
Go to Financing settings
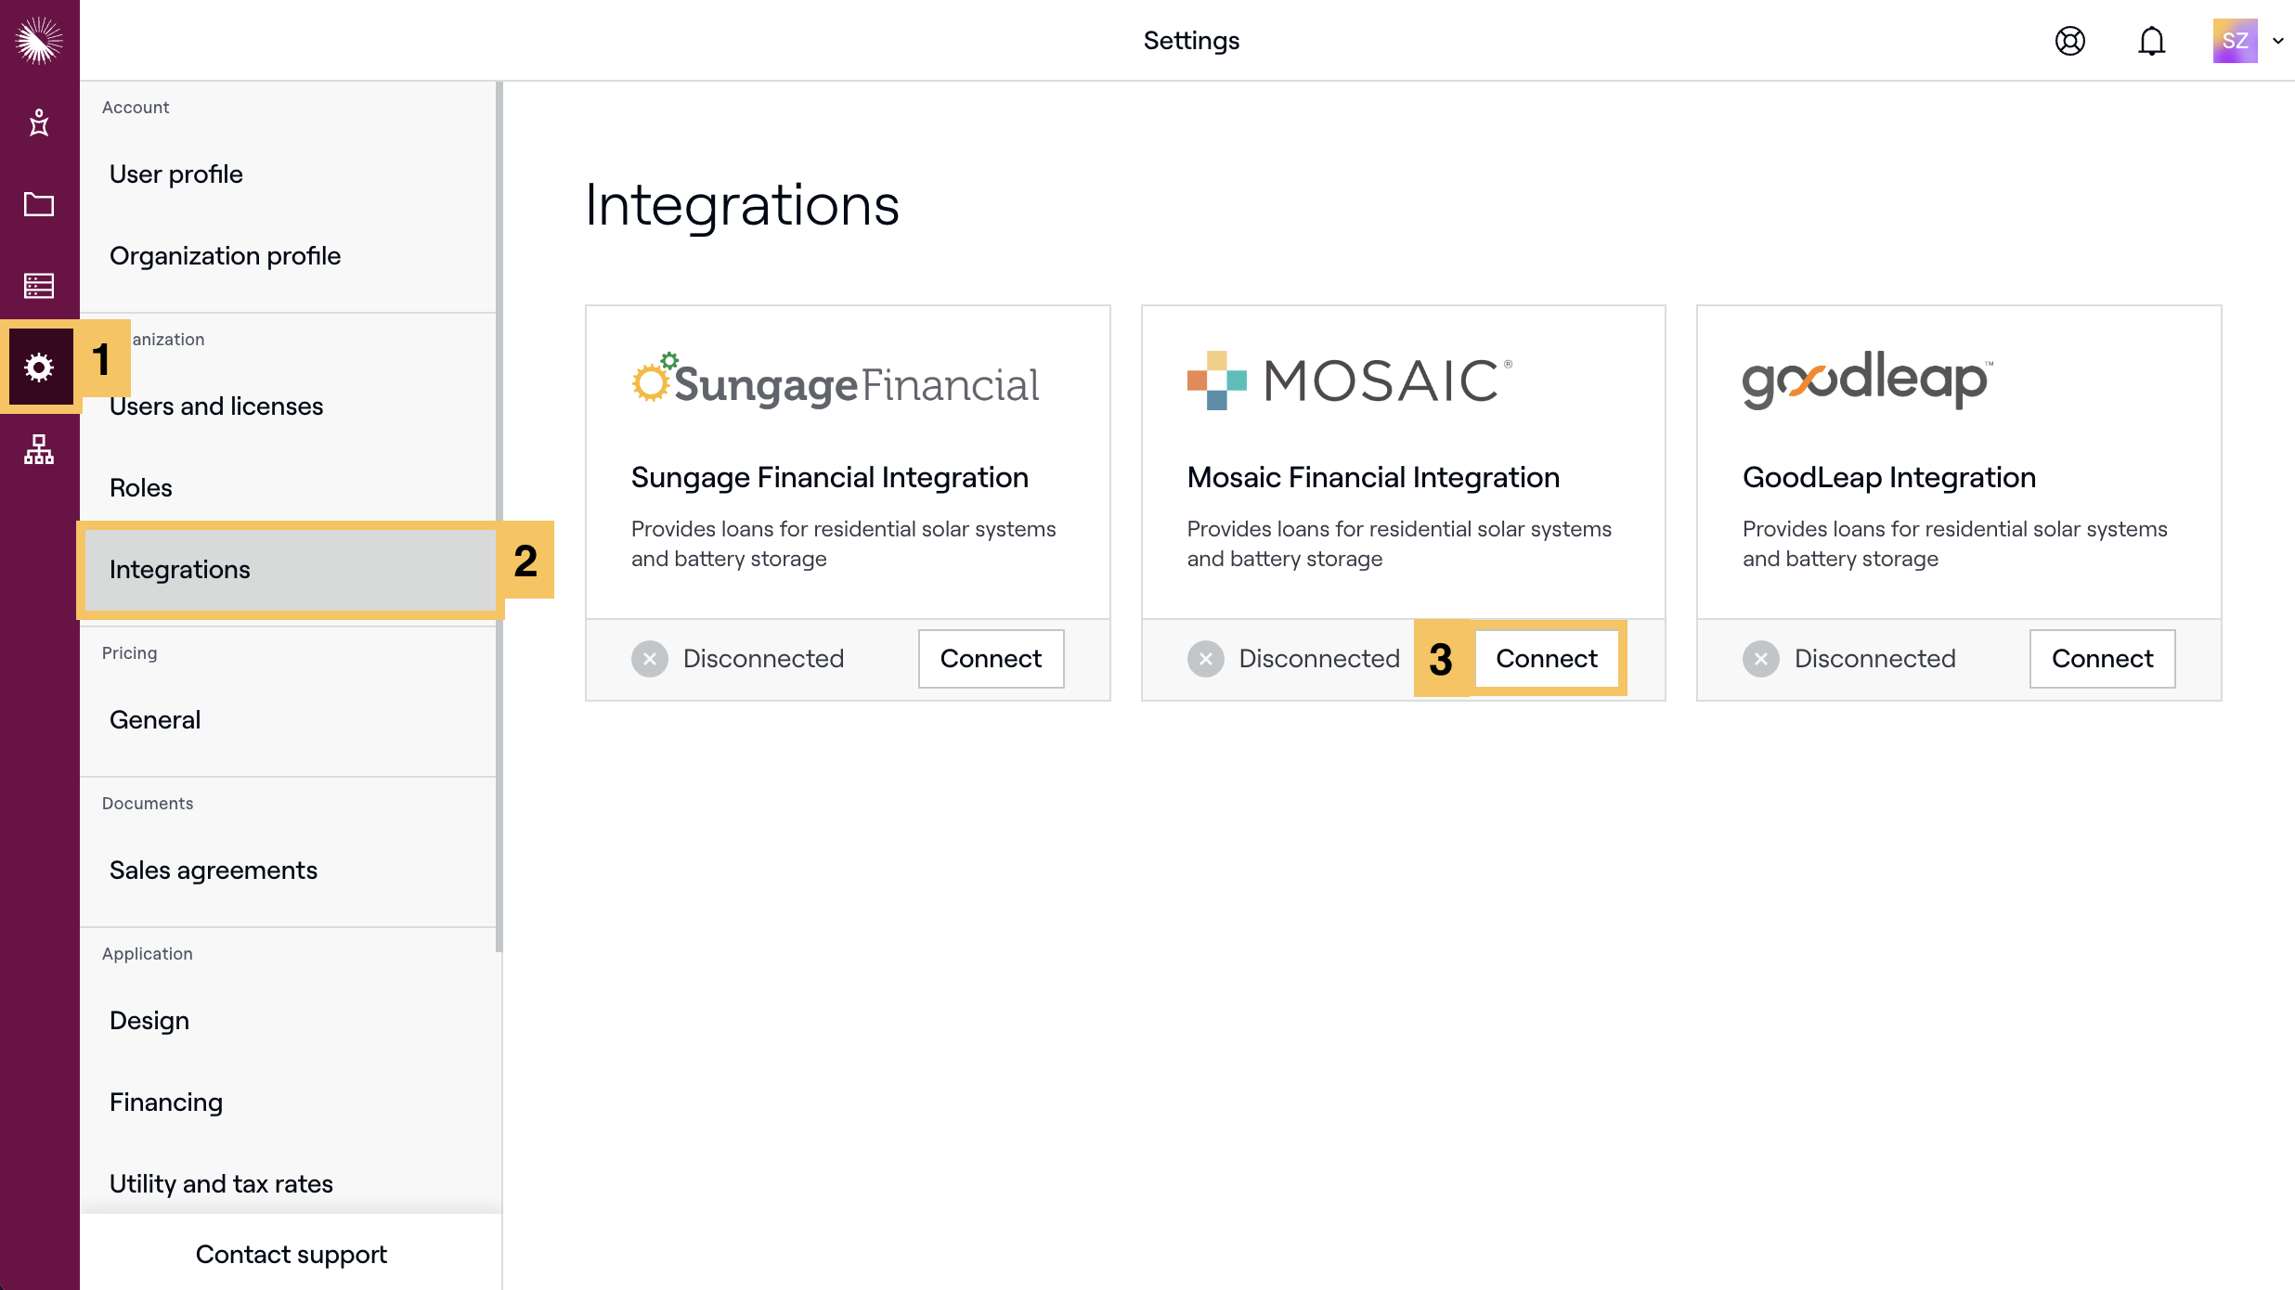click(166, 1103)
